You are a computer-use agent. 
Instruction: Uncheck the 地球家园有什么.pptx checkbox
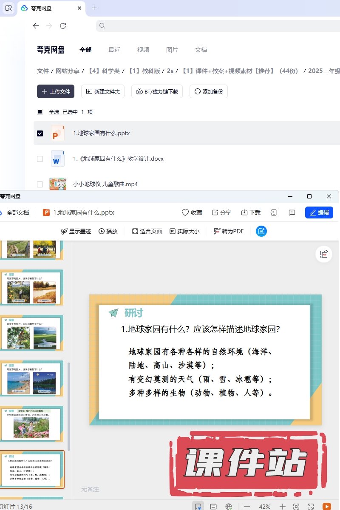(40, 133)
